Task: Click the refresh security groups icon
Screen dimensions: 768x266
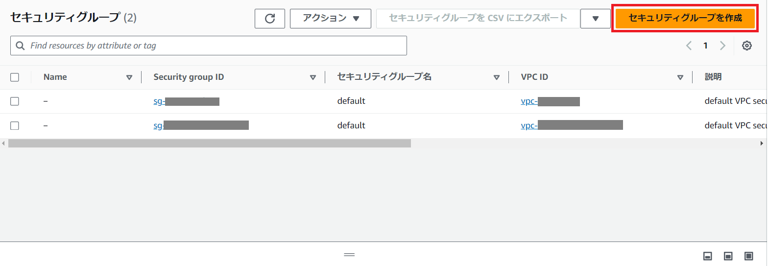Action: point(269,19)
